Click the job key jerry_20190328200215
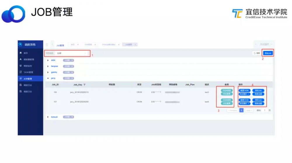Image resolution: width=292 pixels, height=163 pixels. (x=79, y=92)
